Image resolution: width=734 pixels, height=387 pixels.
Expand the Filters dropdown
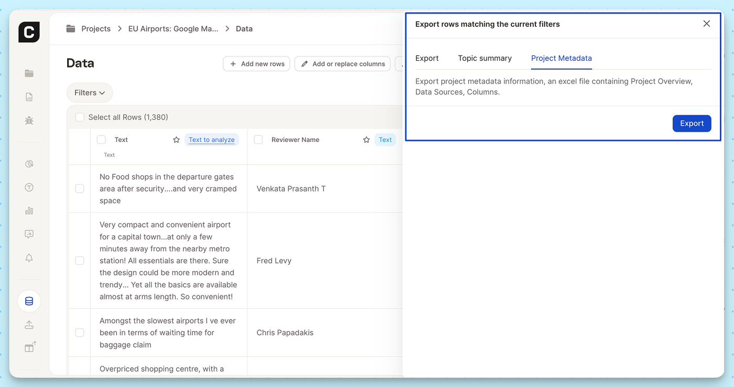tap(90, 93)
